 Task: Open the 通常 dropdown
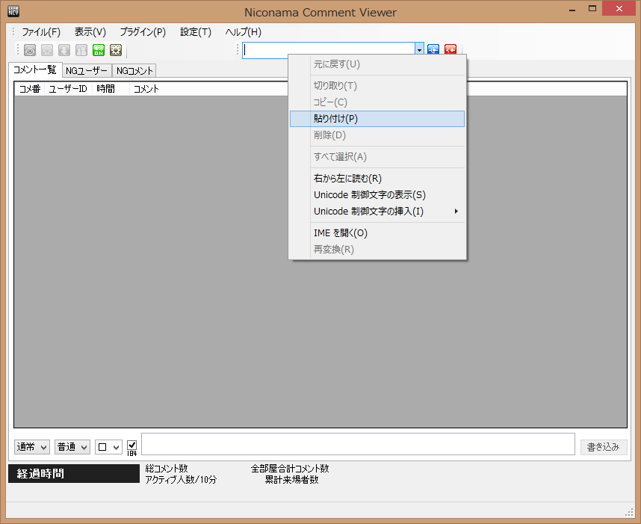[x=32, y=447]
